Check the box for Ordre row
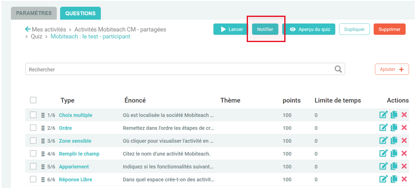The height and width of the screenshot is (188, 420). coord(33,128)
